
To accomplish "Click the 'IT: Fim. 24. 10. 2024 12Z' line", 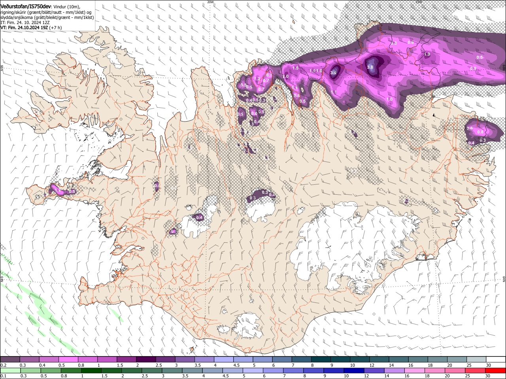I will pyautogui.click(x=25, y=23).
